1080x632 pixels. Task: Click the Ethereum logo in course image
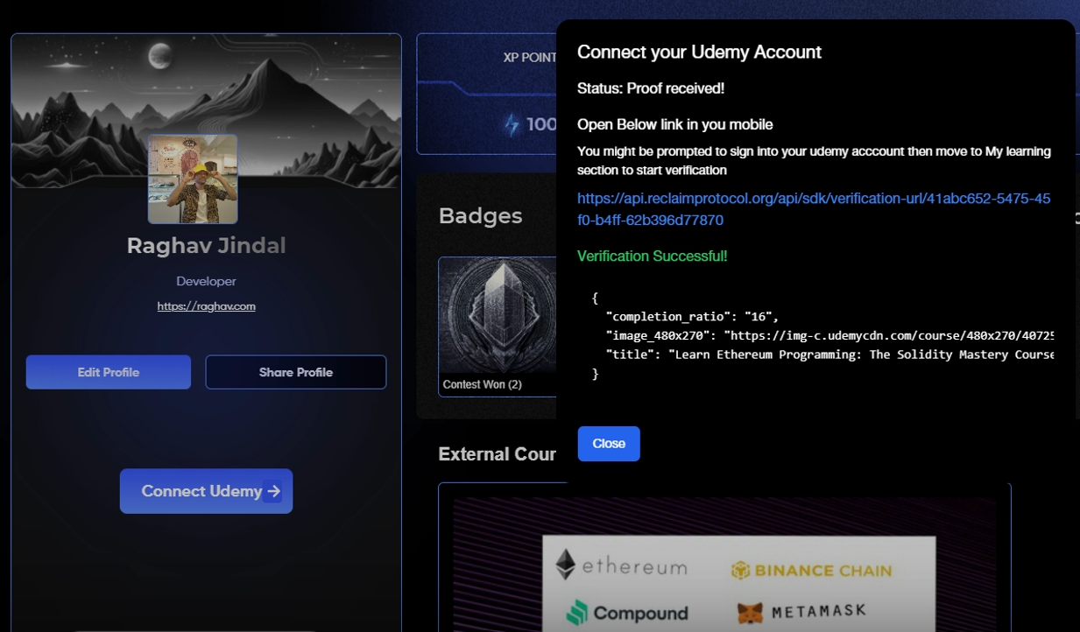pos(622,565)
